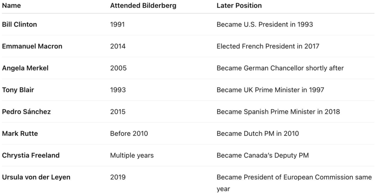Click the 1991 attendance year cell
Image resolution: width=376 pixels, height=193 pixels.
tap(118, 25)
